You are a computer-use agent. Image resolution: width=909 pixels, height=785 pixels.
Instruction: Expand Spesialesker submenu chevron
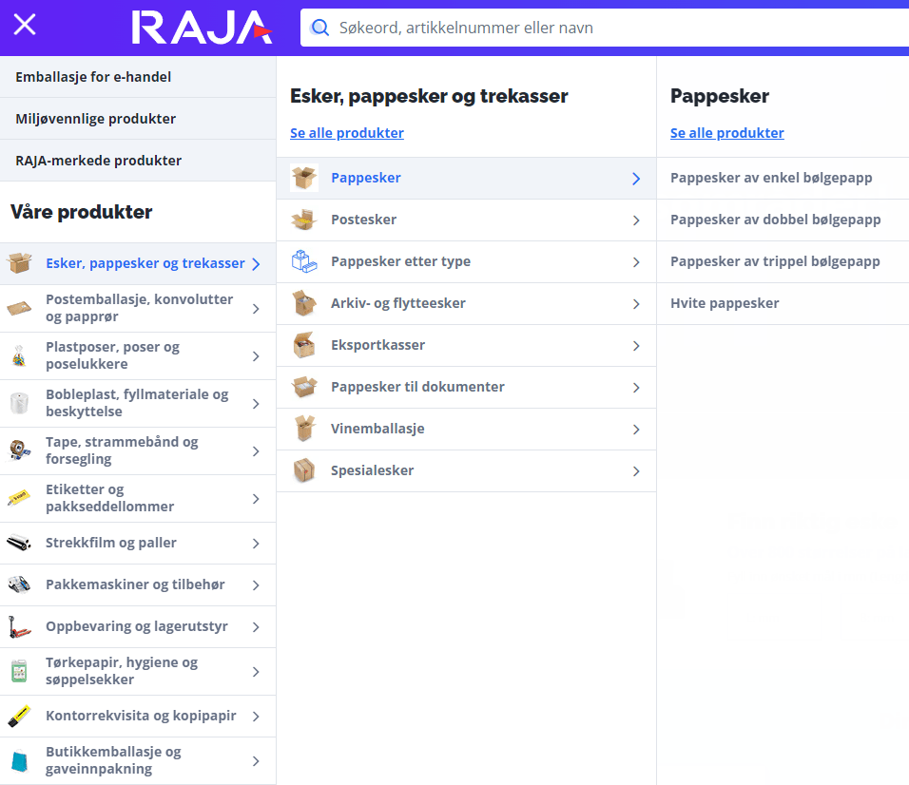[x=636, y=471]
